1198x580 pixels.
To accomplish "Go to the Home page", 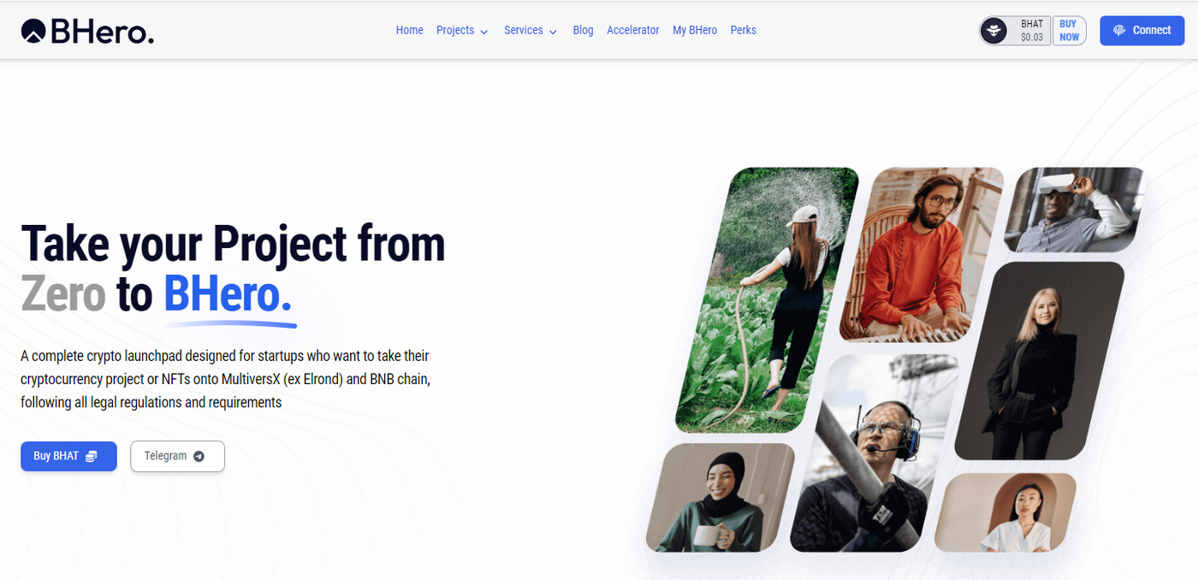I will (409, 30).
